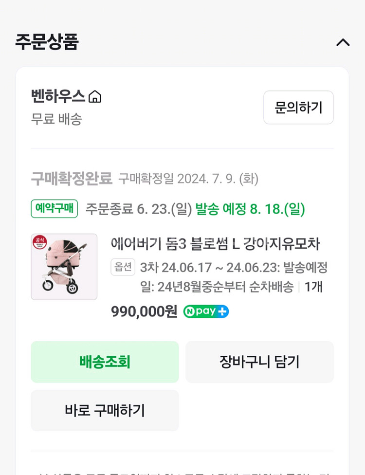Viewport: 365px width, 475px height.
Task: Tap the 990,000원 price
Action: (144, 311)
